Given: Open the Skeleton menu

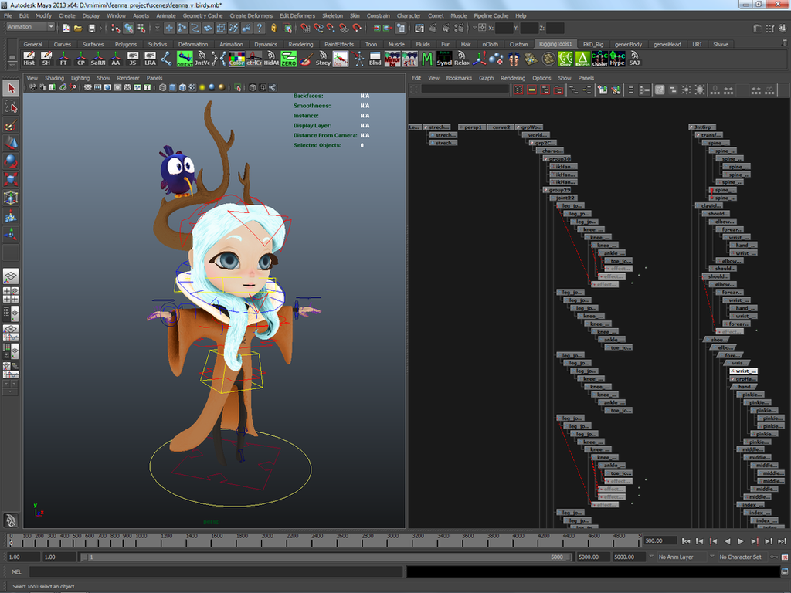Looking at the screenshot, I should coord(332,15).
